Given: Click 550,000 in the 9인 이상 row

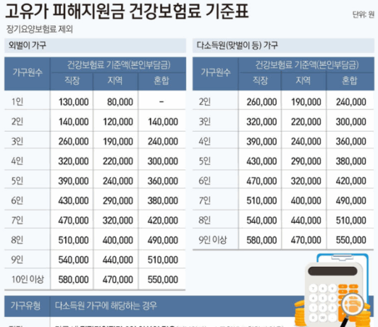Looking at the screenshot, I should pos(351,241).
